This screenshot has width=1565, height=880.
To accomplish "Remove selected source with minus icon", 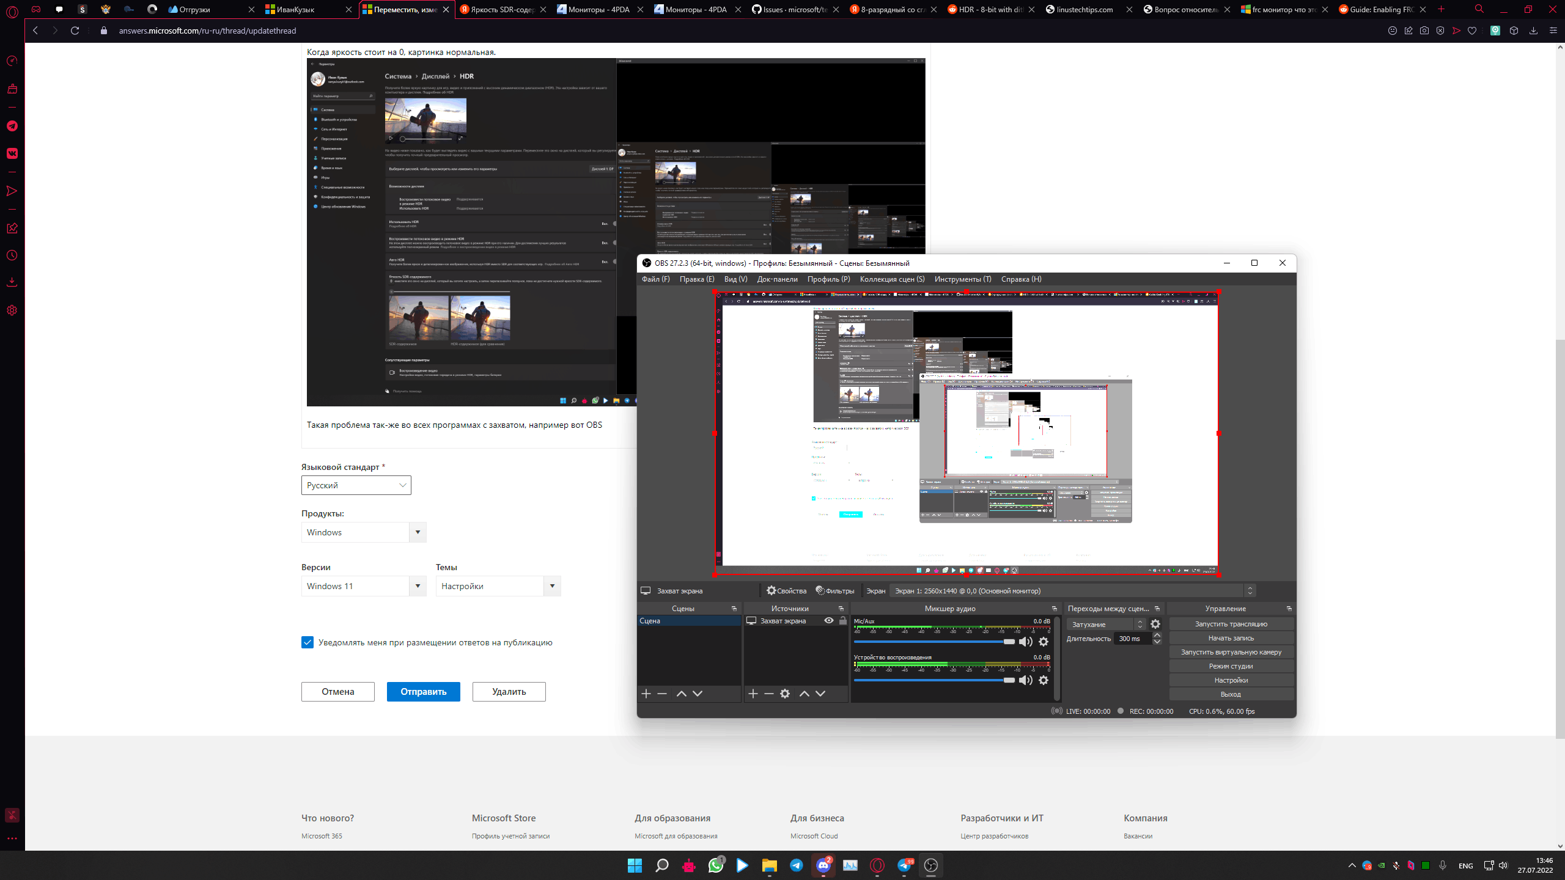I will [x=769, y=694].
